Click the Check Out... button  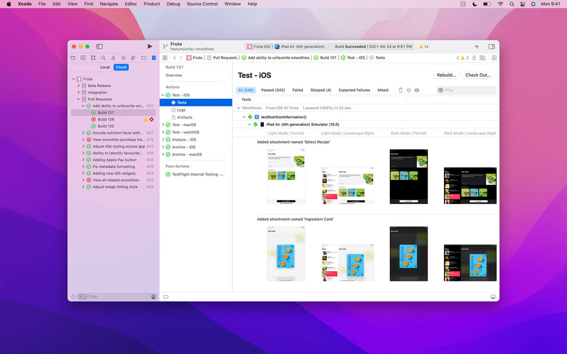477,75
